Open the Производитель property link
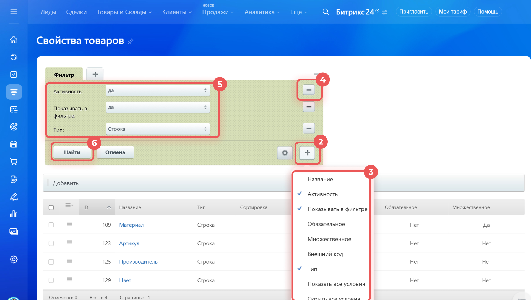The width and height of the screenshot is (531, 300). [x=138, y=262]
